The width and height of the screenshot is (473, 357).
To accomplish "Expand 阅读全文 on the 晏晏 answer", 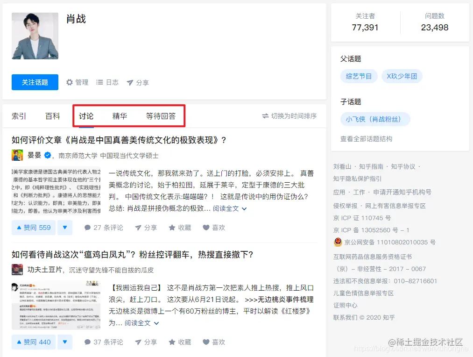I will coord(230,208).
